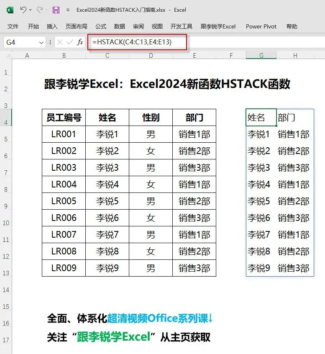Select column D header
Screen dimensions: 325x354
[x=151, y=56]
